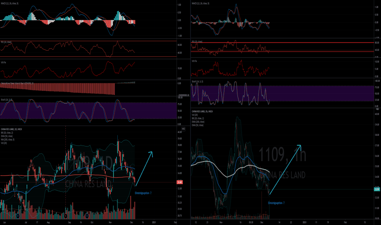Click the 40.00 price level on 1D axis

[x=180, y=132]
